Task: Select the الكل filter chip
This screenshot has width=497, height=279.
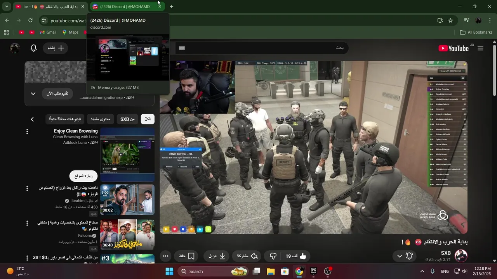Action: tap(148, 119)
